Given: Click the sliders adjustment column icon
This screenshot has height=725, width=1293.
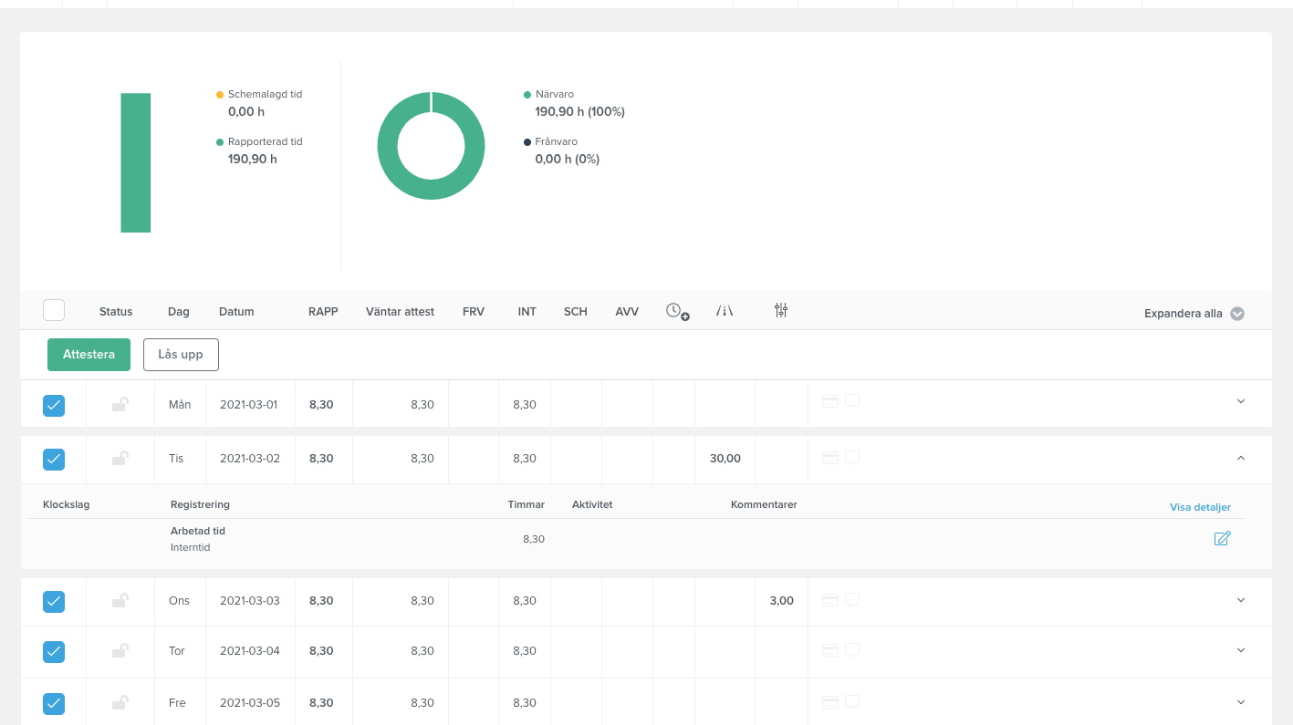Looking at the screenshot, I should pos(781,310).
